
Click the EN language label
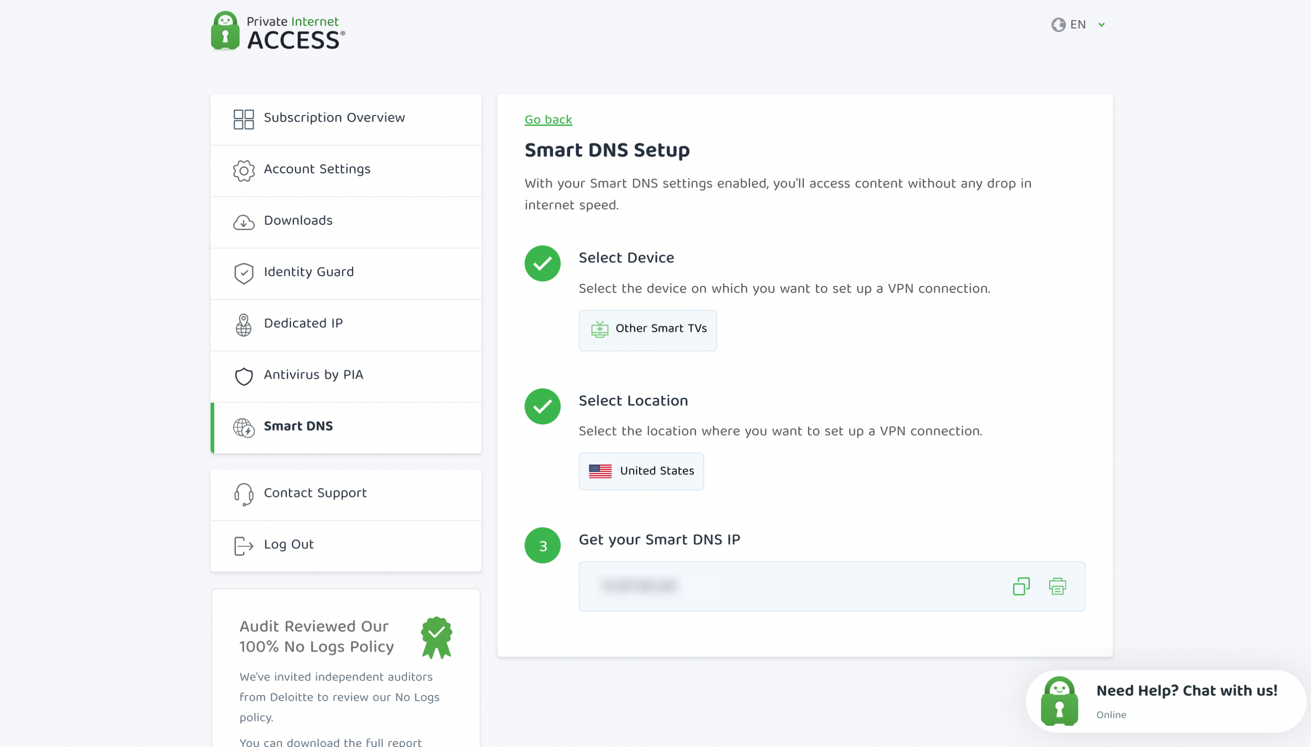(1078, 25)
